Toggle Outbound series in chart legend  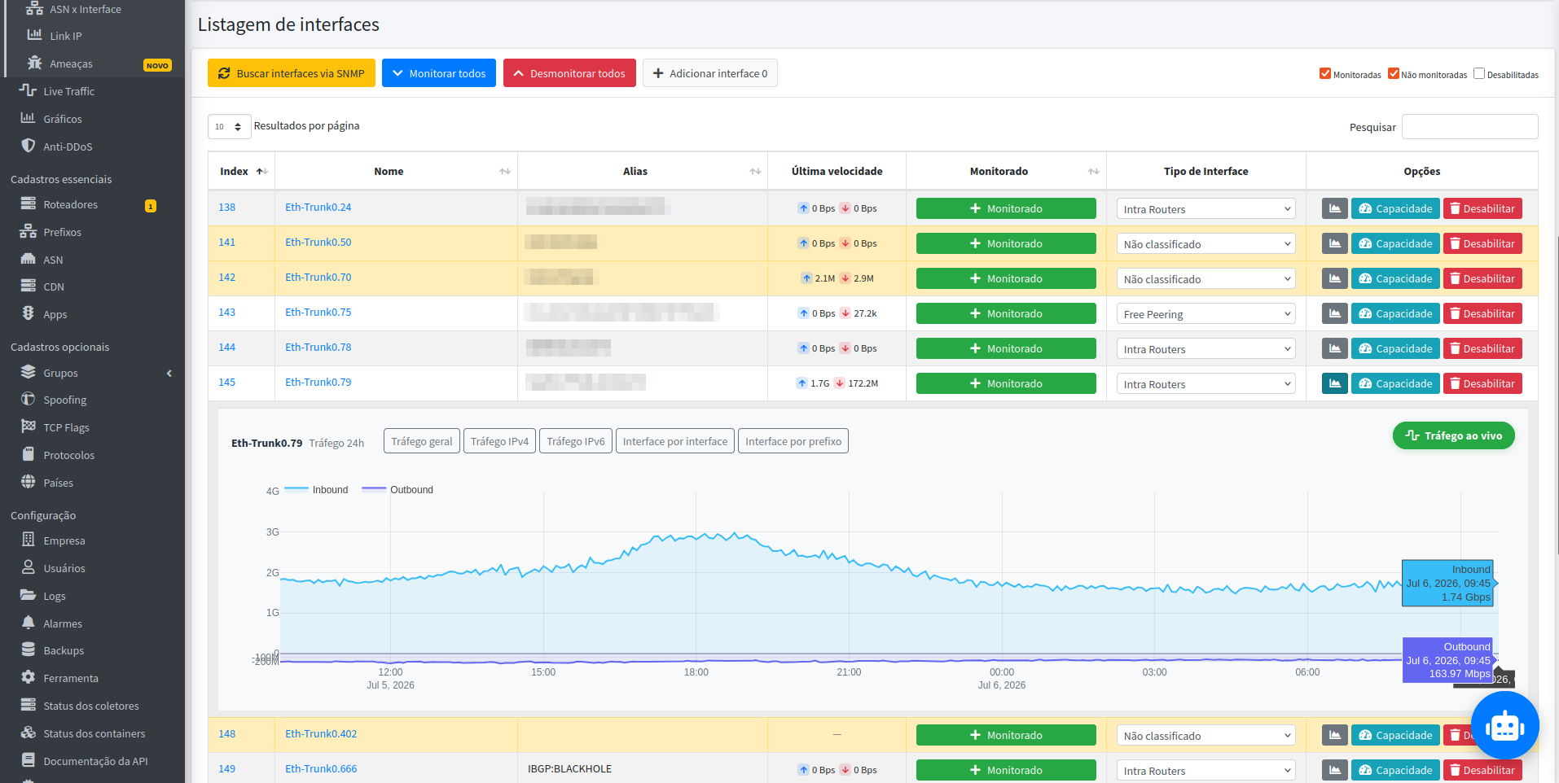(x=398, y=489)
